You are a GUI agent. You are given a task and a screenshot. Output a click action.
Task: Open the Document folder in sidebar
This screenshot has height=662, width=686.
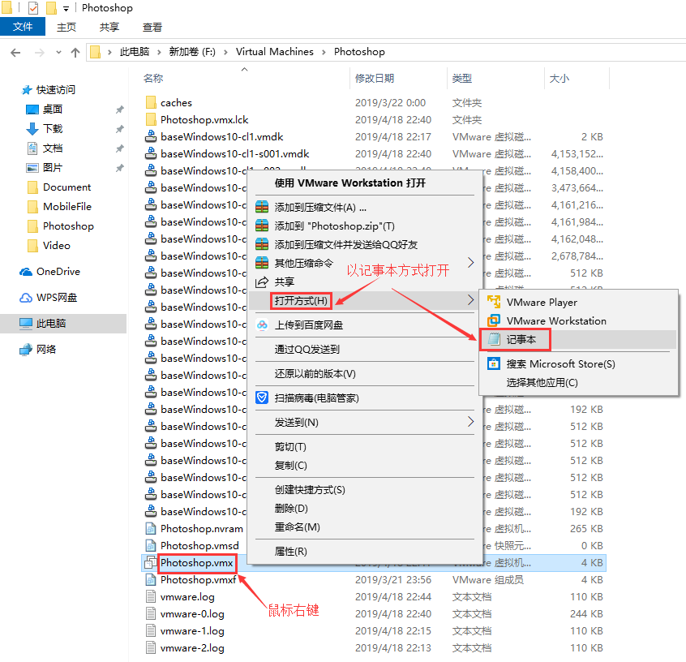(x=66, y=187)
